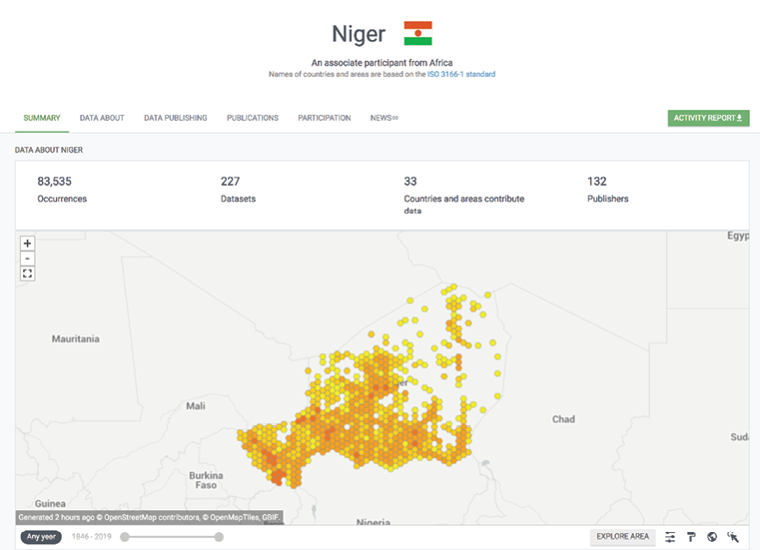Image resolution: width=760 pixels, height=550 pixels.
Task: Zoom out of the map
Action: click(28, 259)
